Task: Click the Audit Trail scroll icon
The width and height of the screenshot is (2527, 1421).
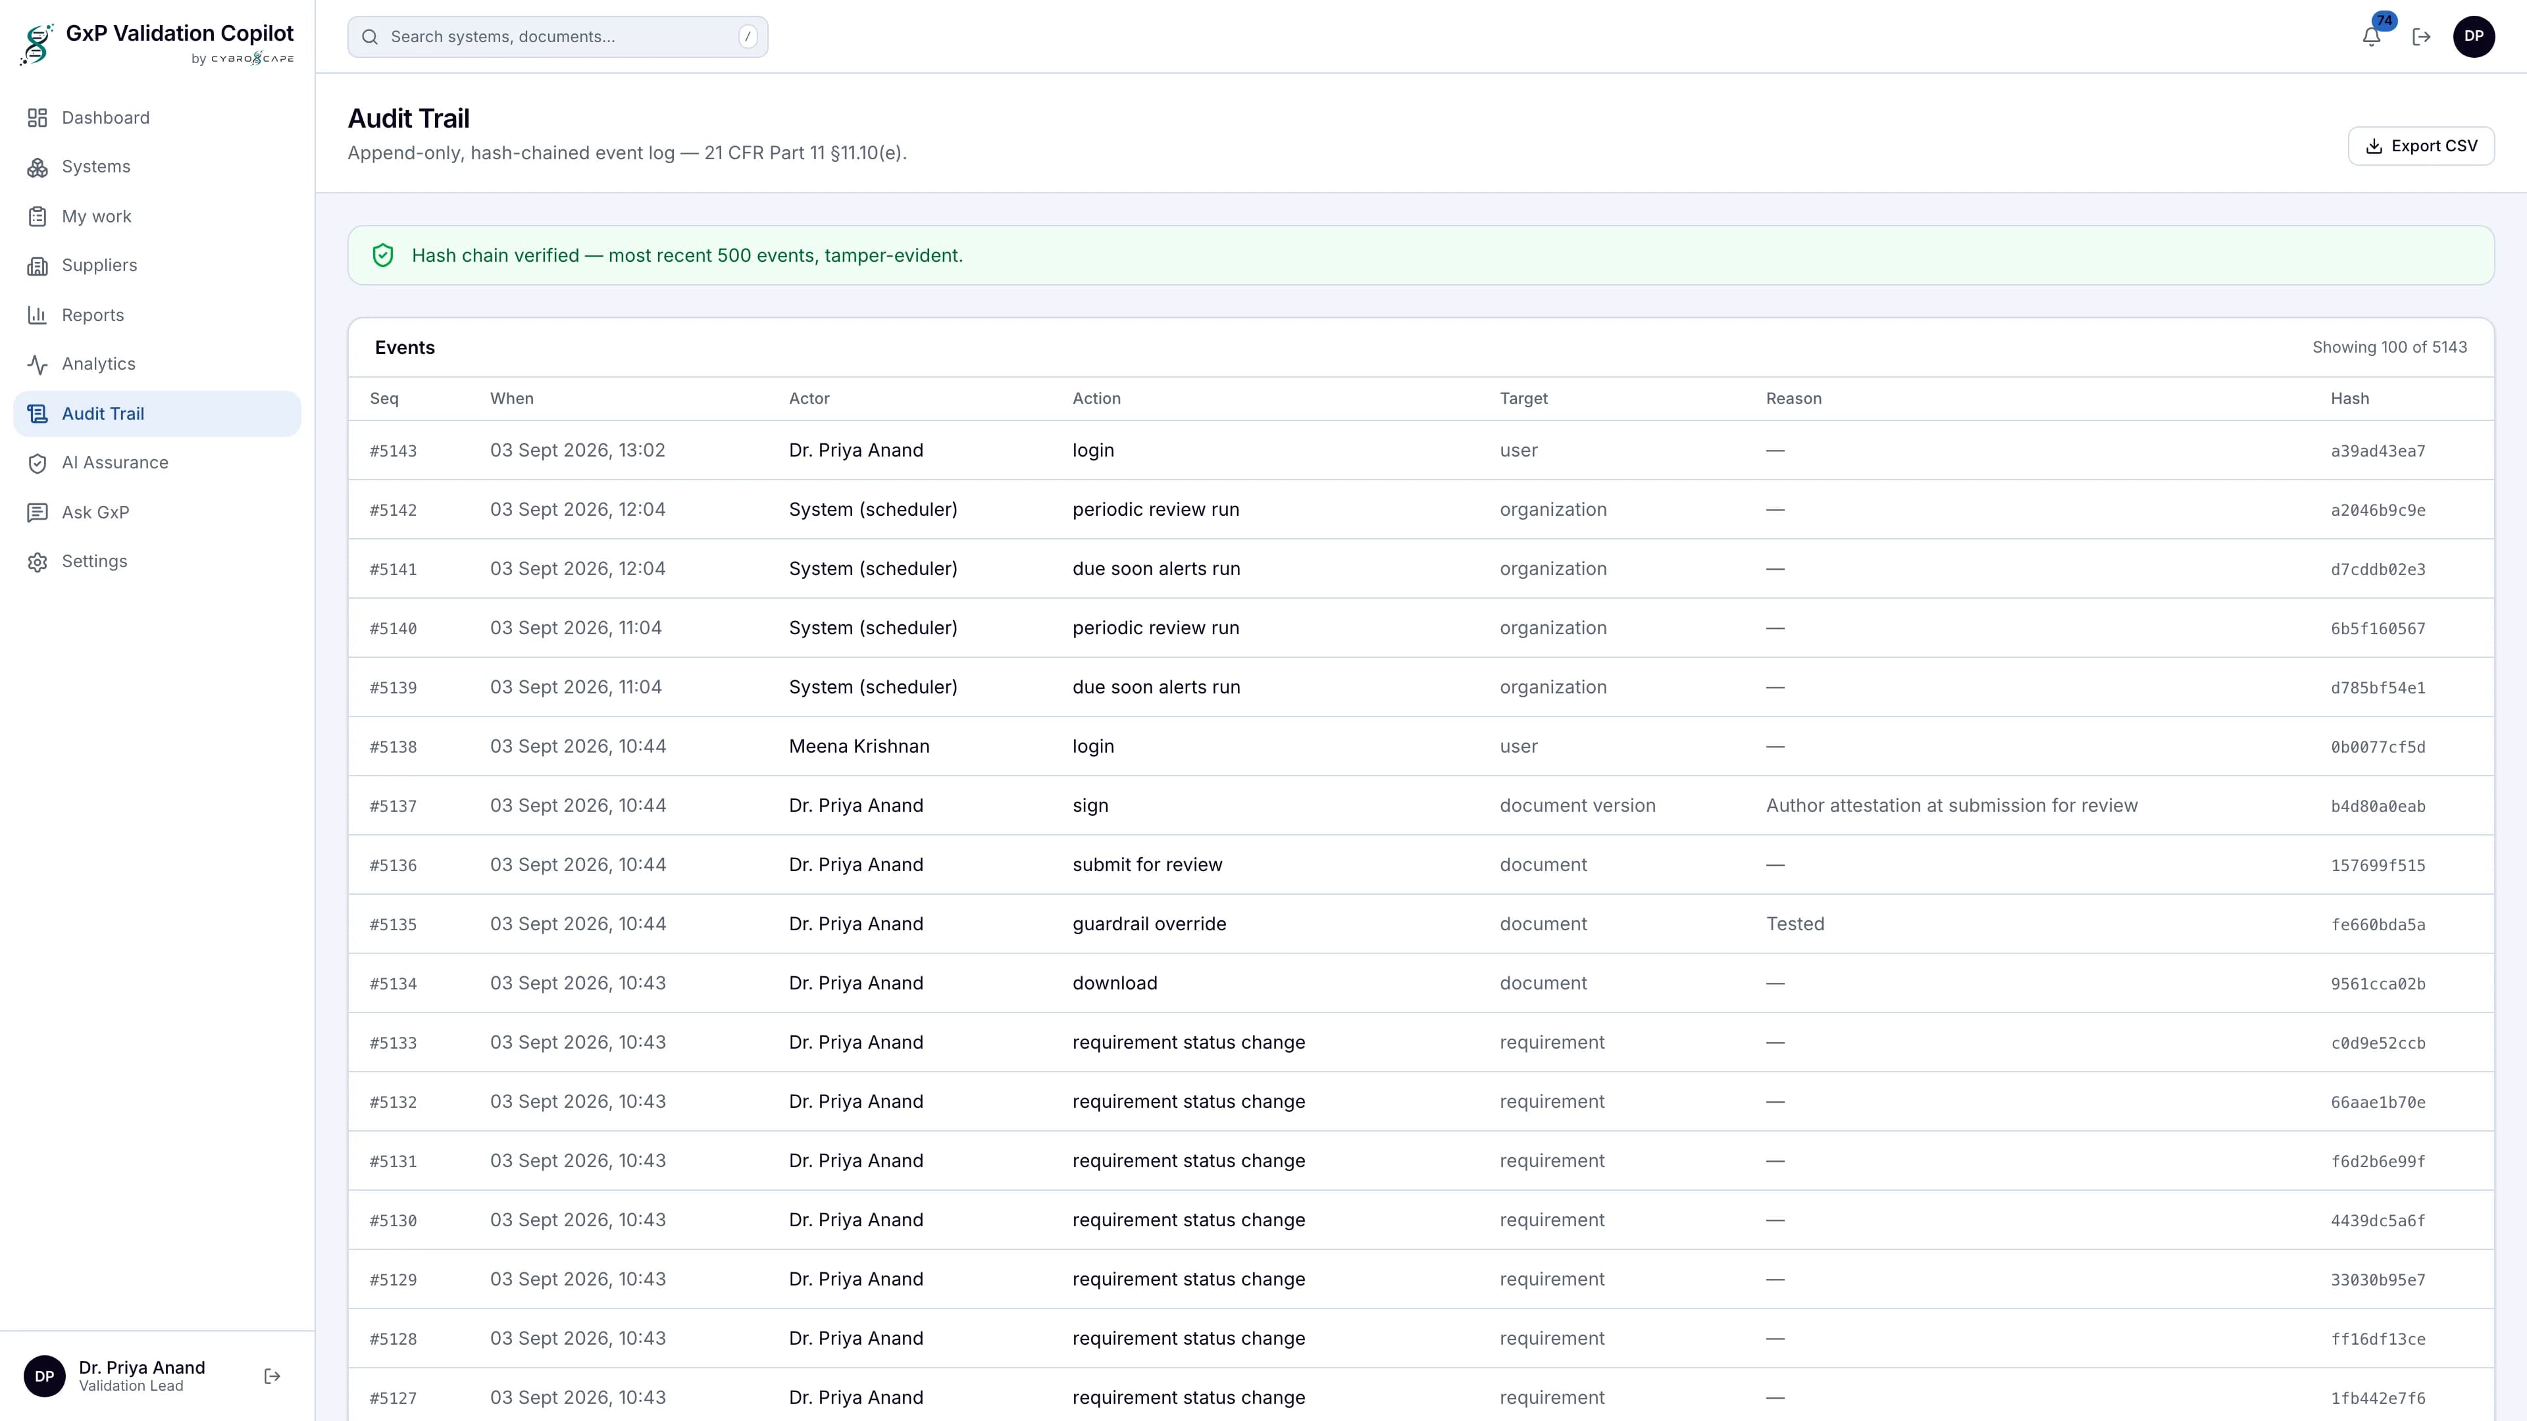Action: pos(38,414)
